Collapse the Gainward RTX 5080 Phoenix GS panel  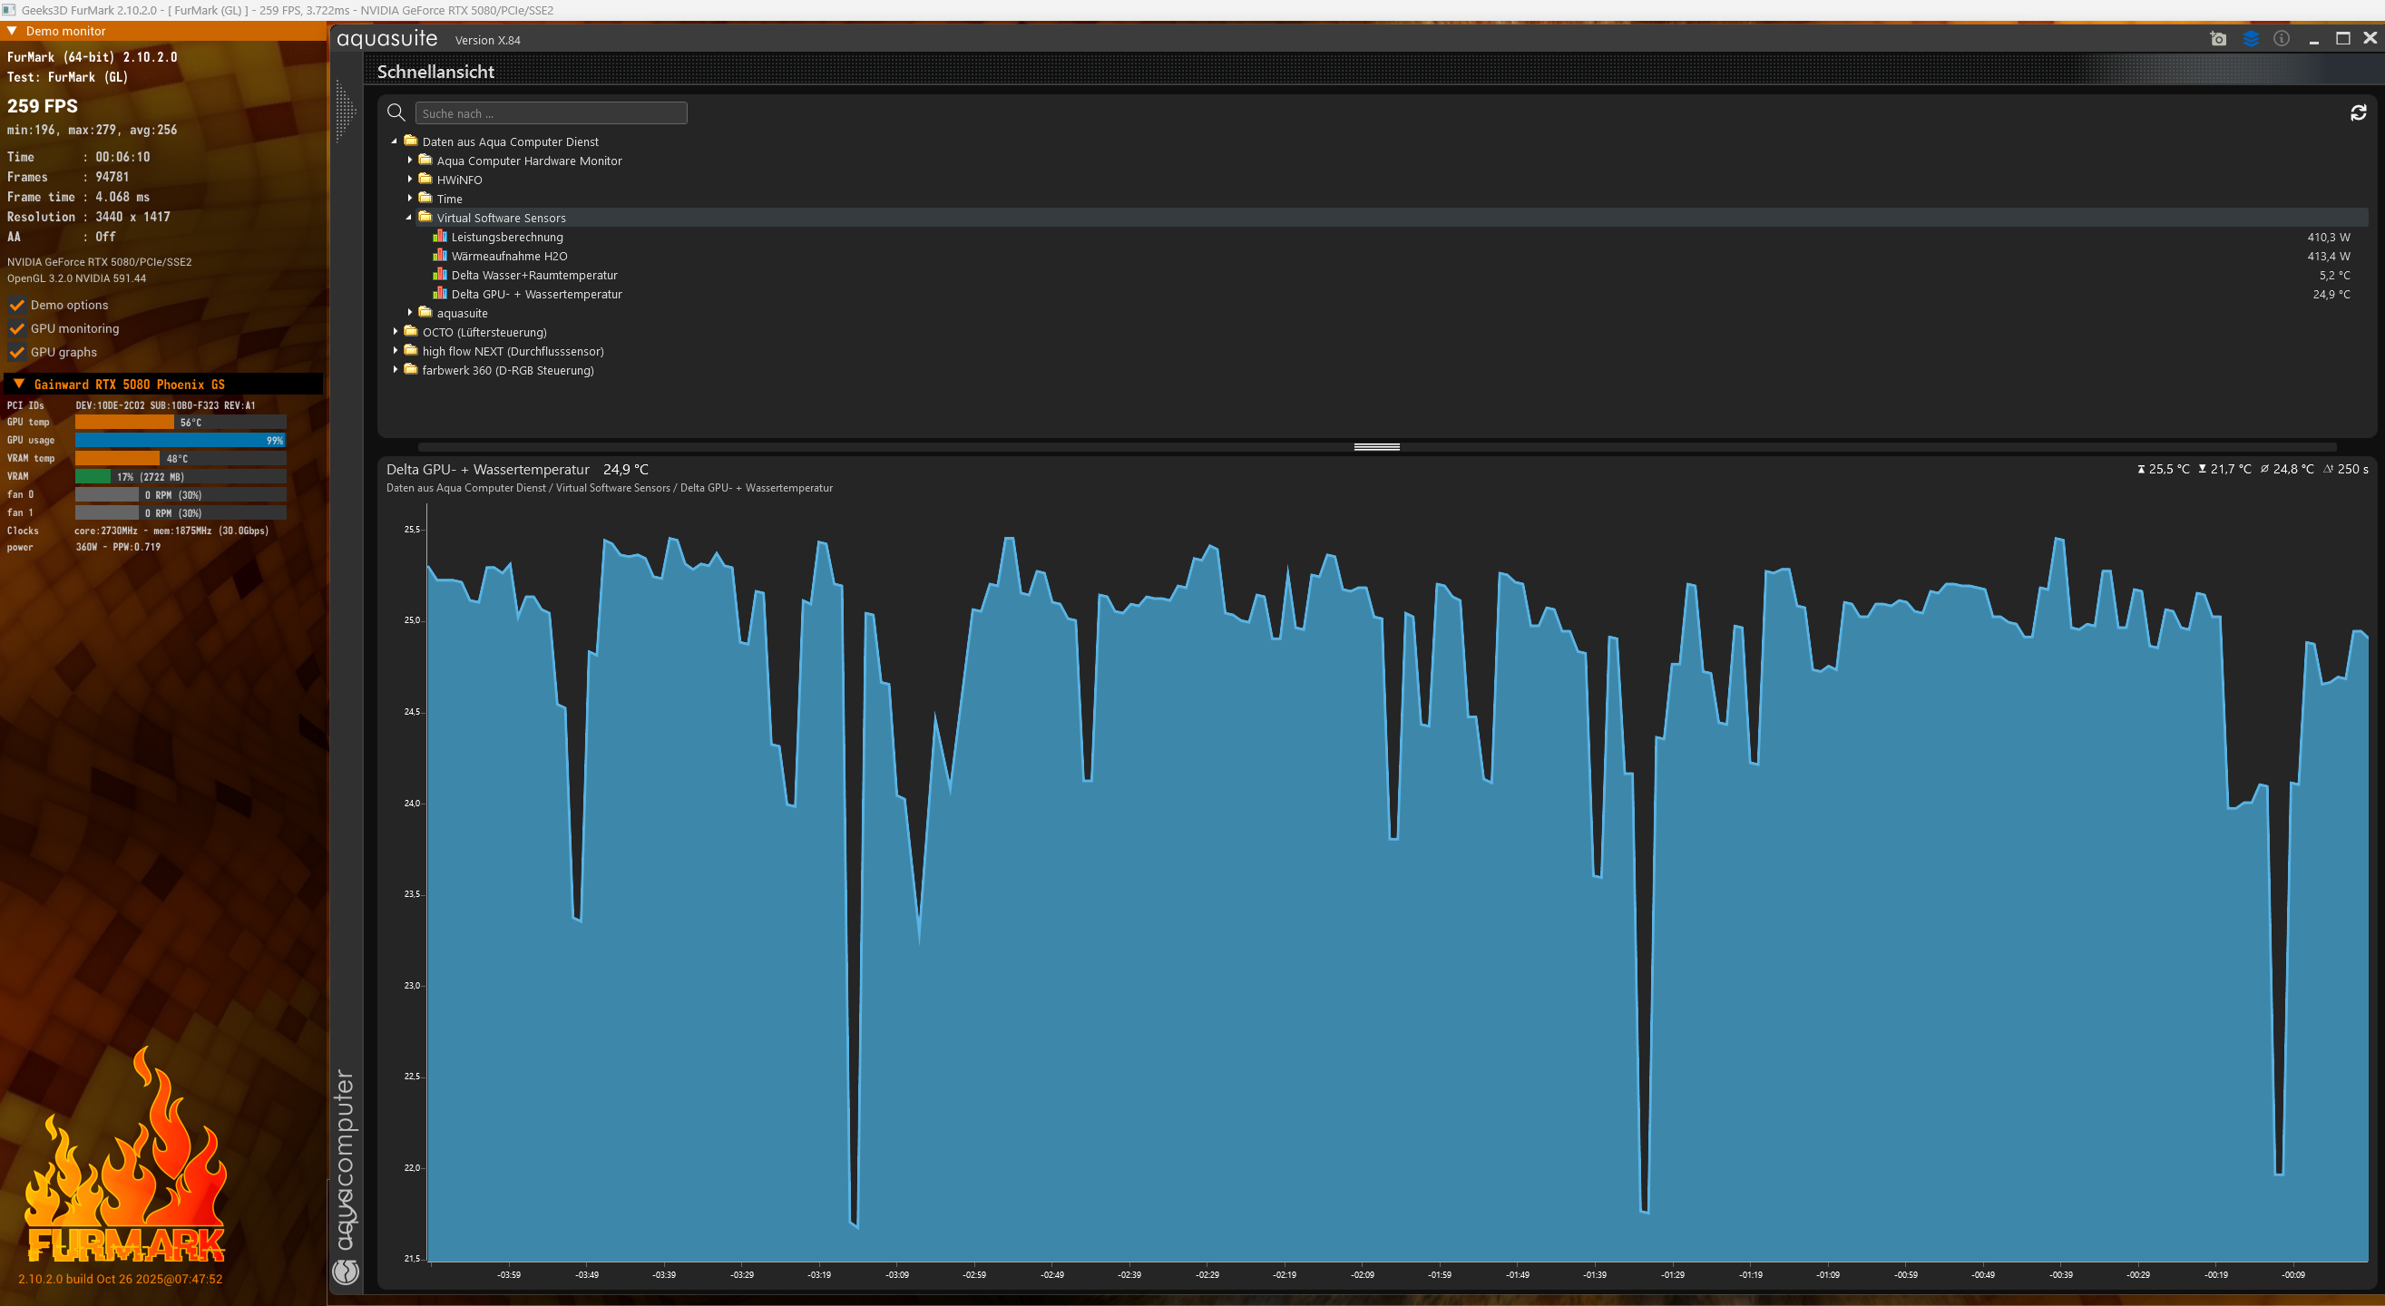[x=18, y=385]
